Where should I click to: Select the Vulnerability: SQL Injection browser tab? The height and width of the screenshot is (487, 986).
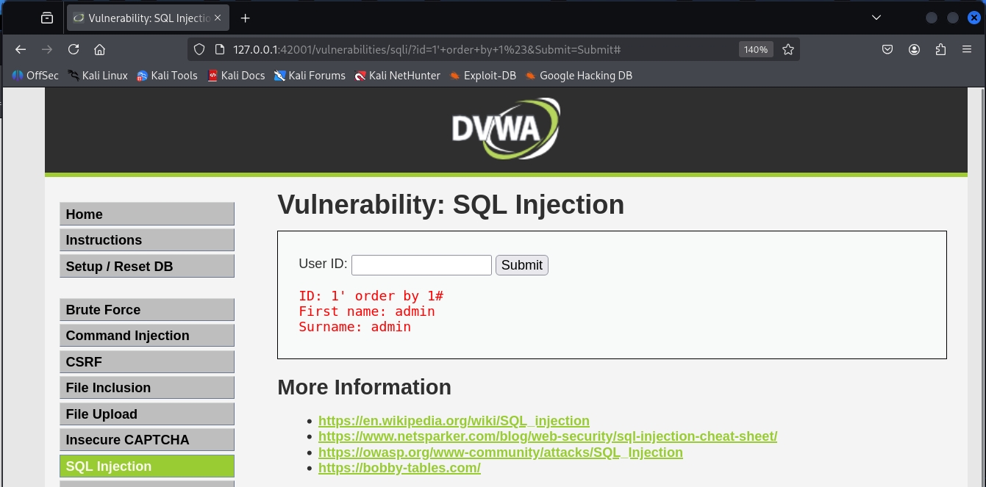[x=146, y=18]
